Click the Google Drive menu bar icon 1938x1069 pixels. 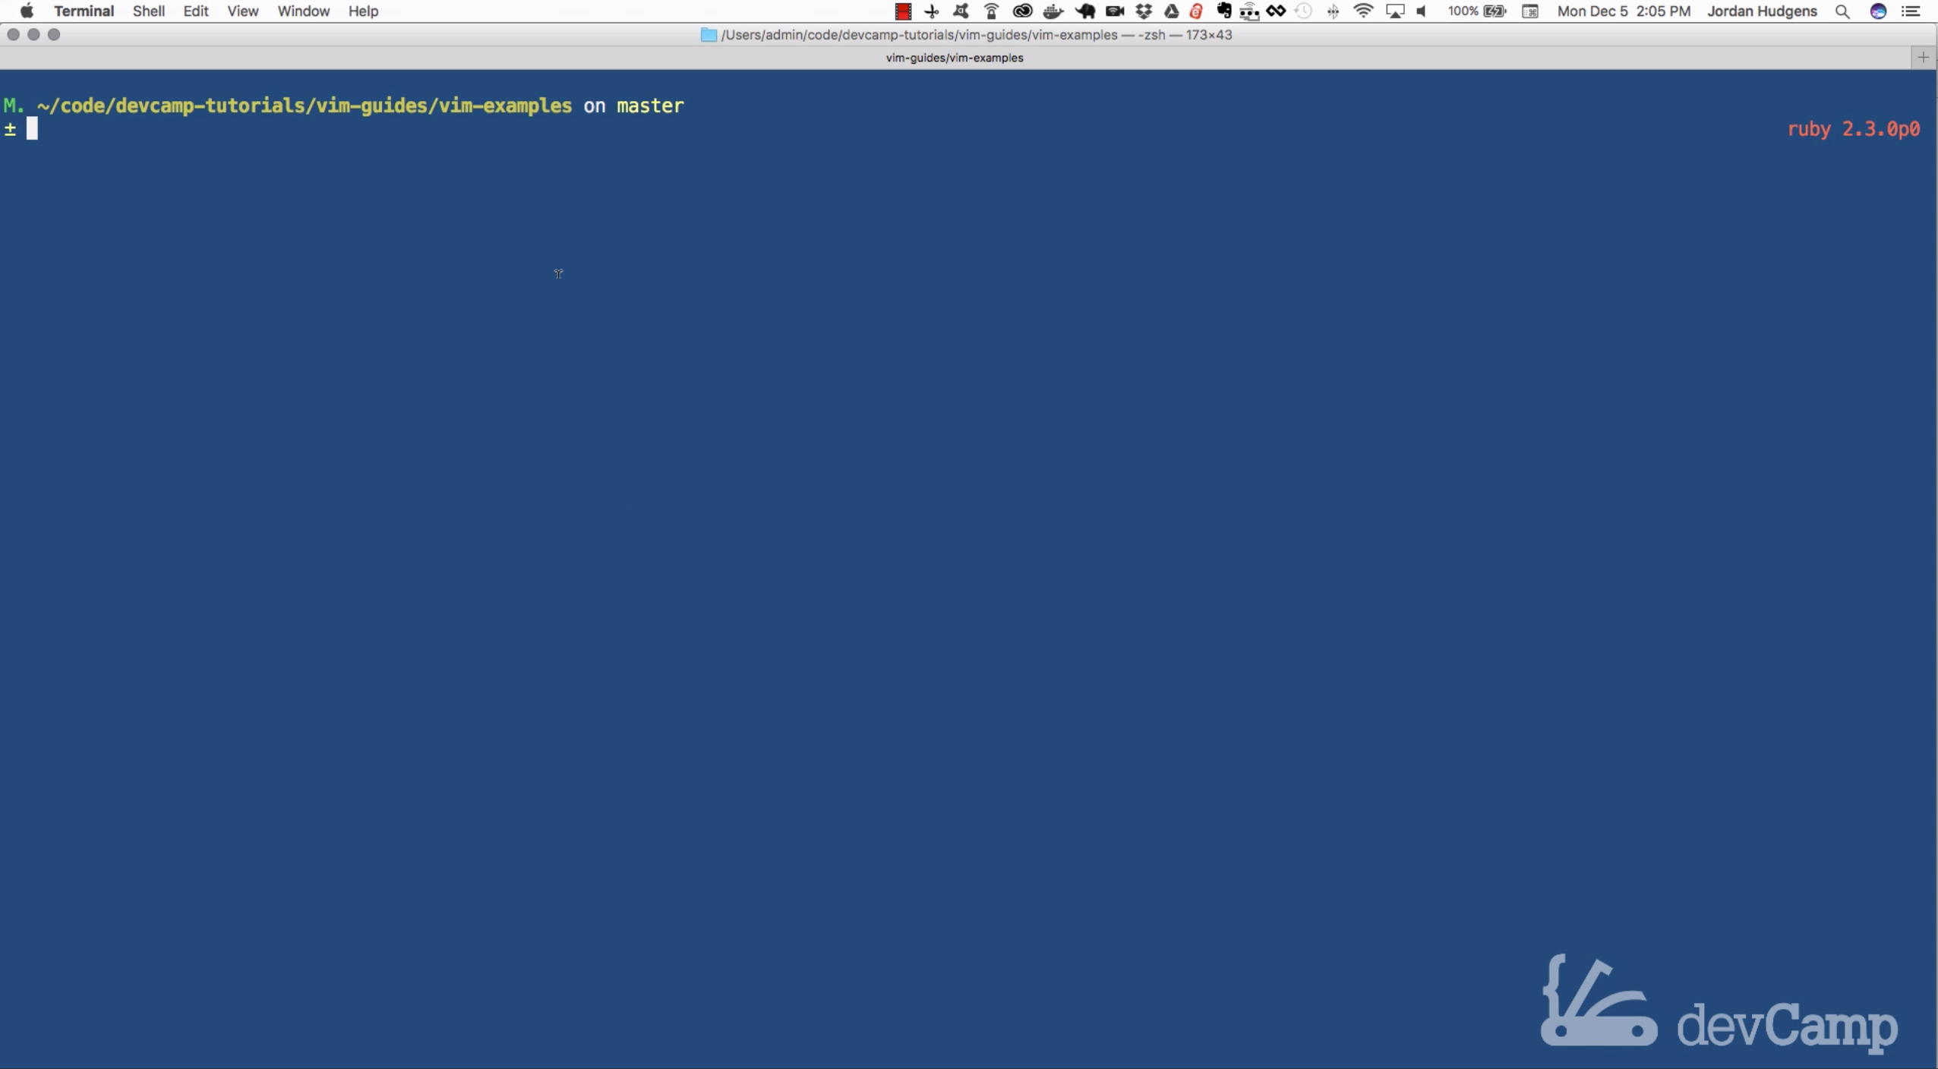tap(1171, 11)
